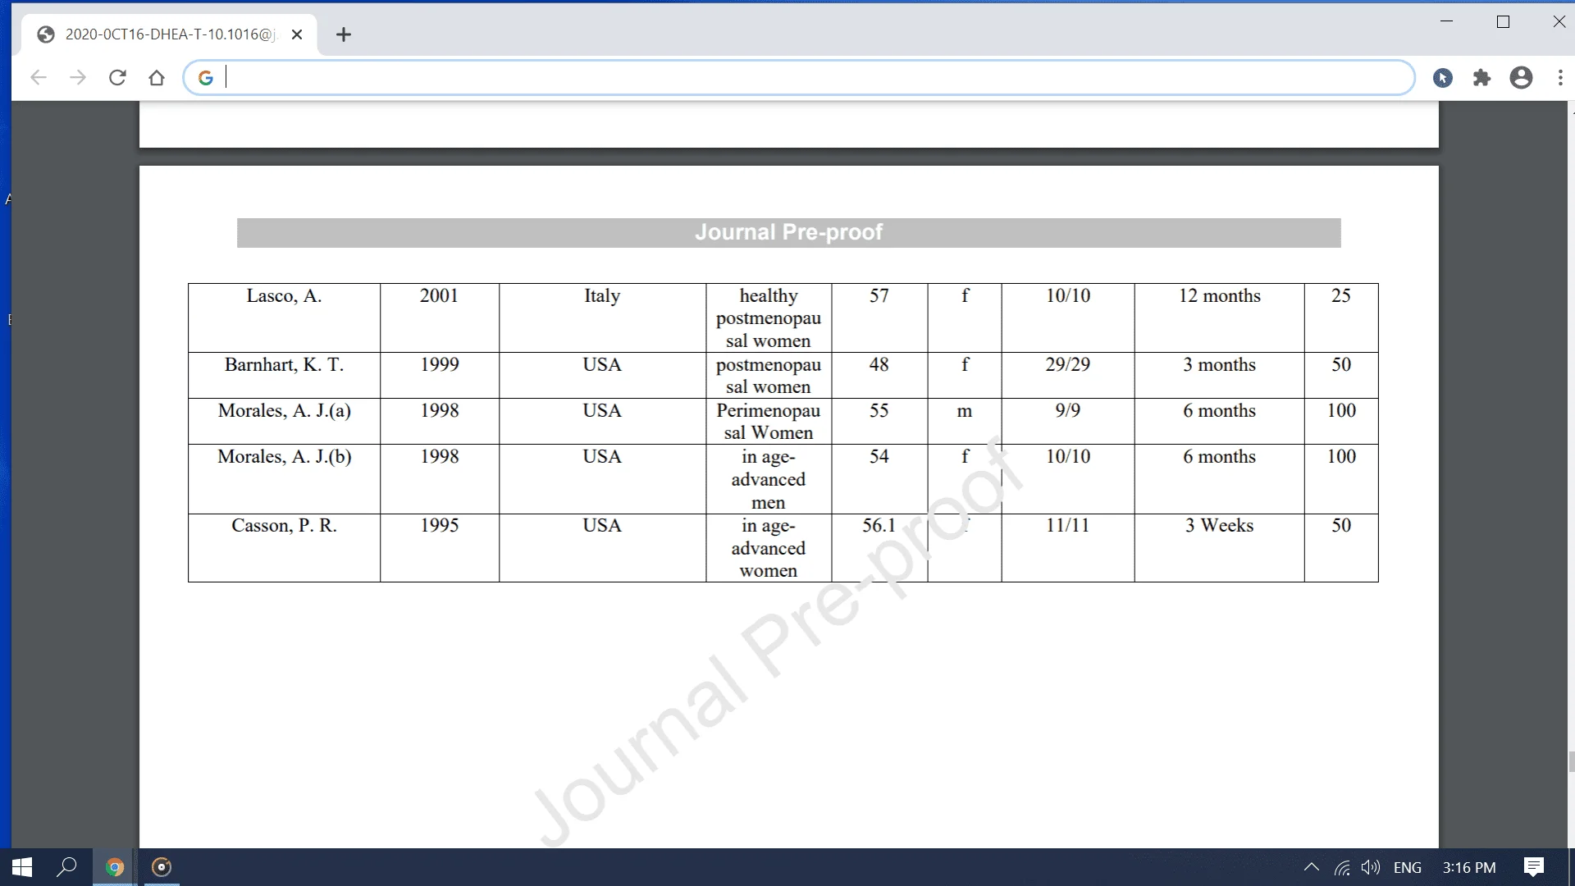Click the 'Barnhart, K. T.' cell
The image size is (1575, 886).
[x=284, y=376]
